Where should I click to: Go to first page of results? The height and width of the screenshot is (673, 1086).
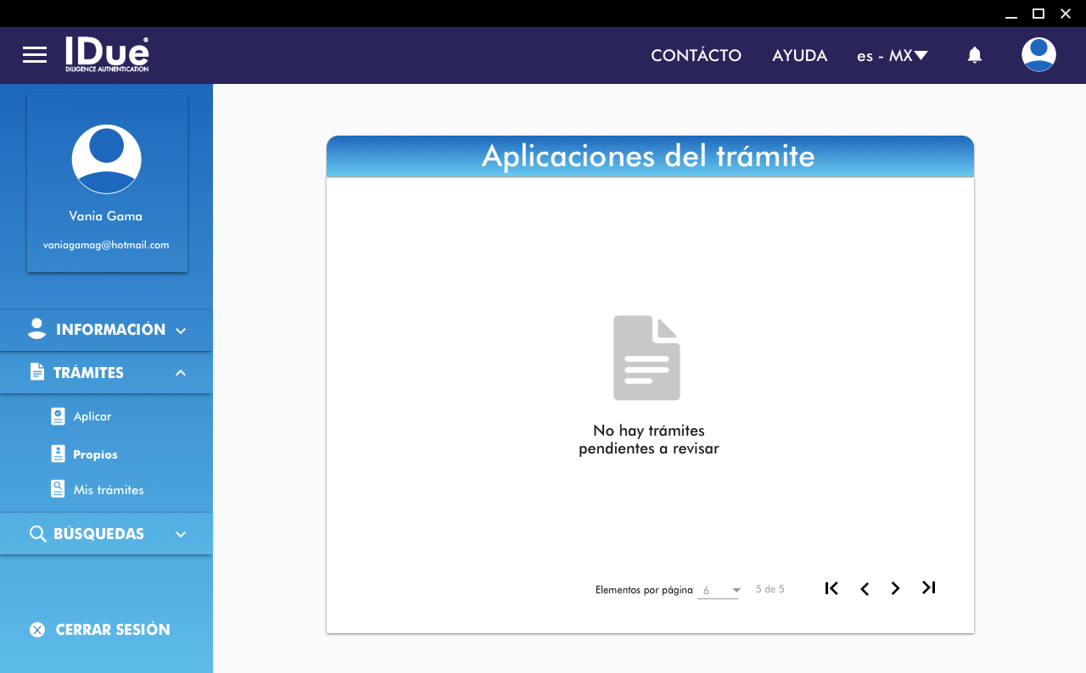(x=831, y=588)
